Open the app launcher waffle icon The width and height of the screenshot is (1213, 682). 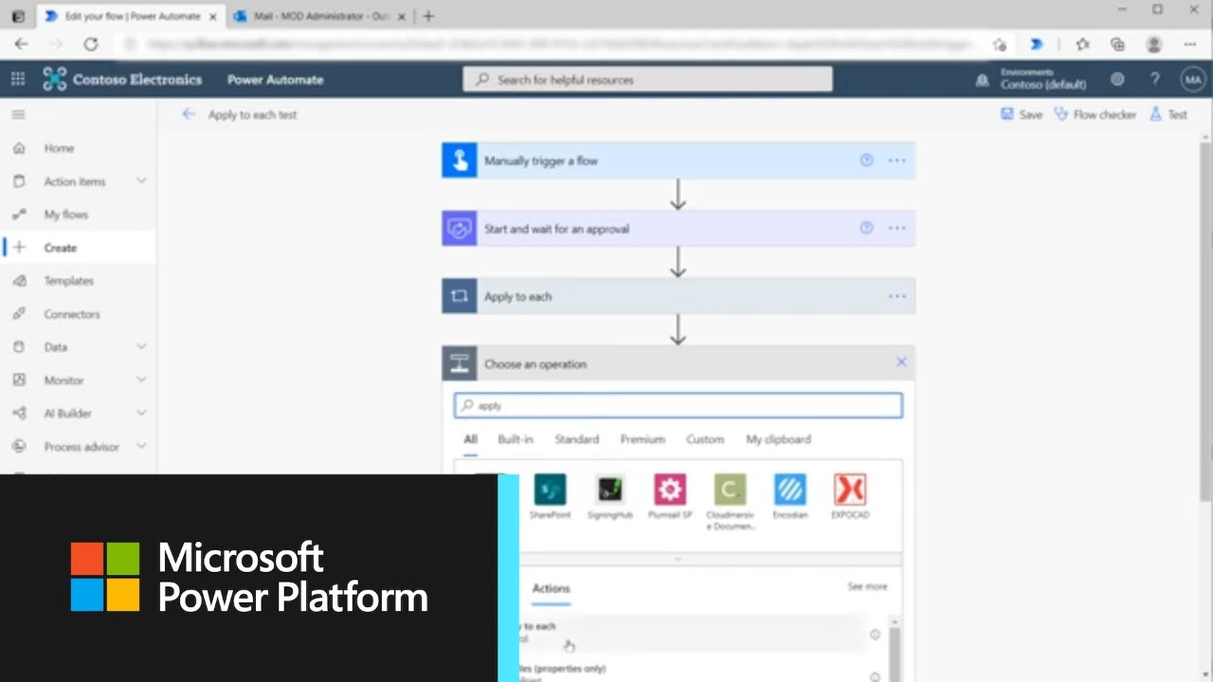pyautogui.click(x=18, y=80)
